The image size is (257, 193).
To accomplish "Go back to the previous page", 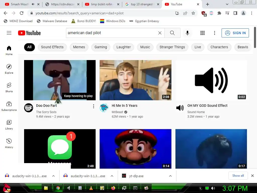I will click(x=6, y=13).
